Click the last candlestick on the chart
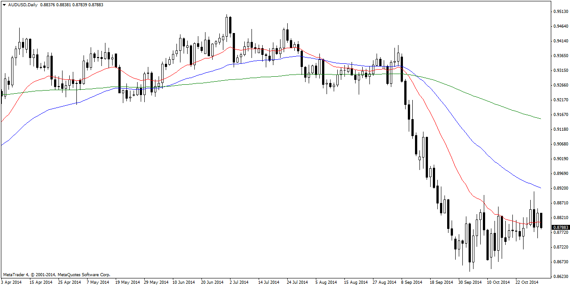This screenshot has height=286, width=570. point(541,221)
